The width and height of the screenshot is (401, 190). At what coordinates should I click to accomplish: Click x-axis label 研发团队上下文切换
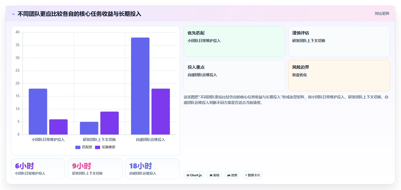(99, 140)
